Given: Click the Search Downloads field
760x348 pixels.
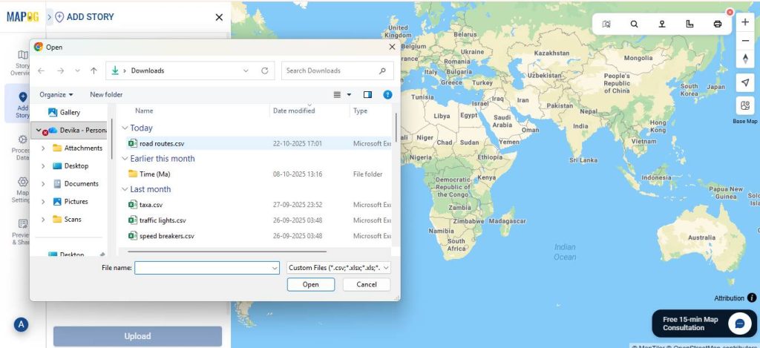Looking at the screenshot, I should coord(338,70).
